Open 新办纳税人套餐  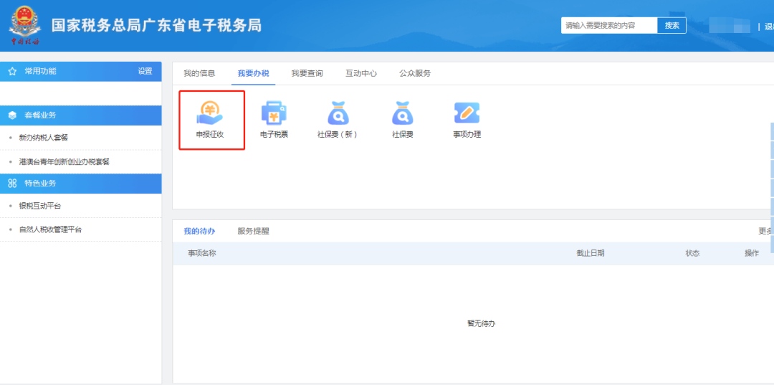pyautogui.click(x=44, y=138)
